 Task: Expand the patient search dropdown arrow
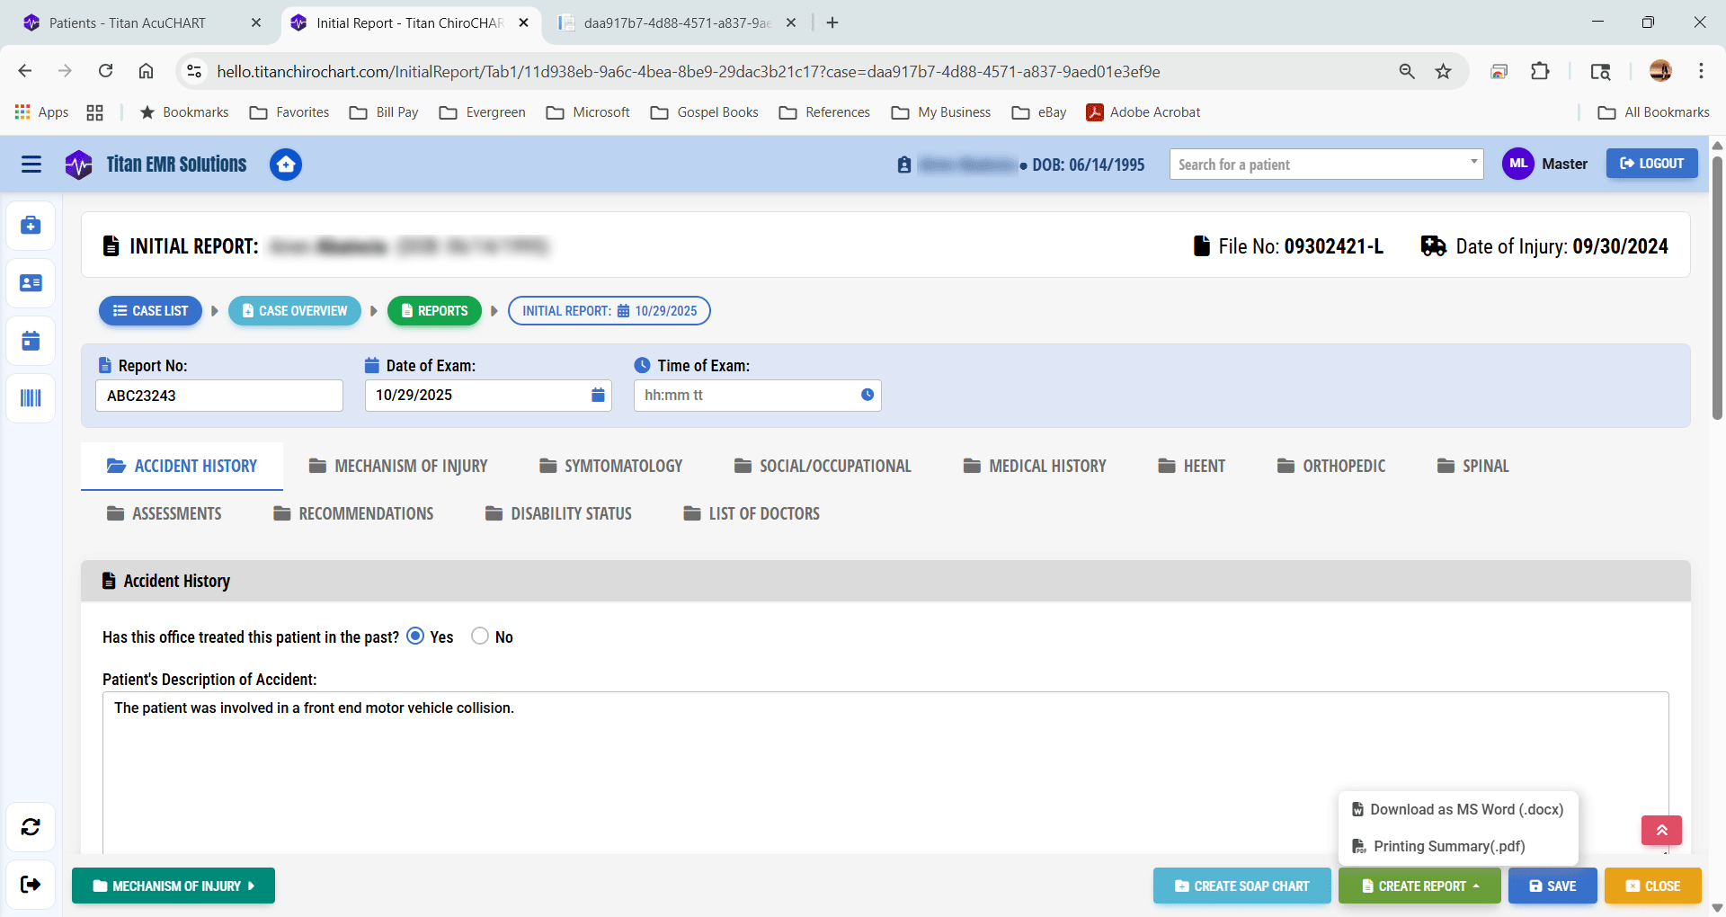[1472, 164]
